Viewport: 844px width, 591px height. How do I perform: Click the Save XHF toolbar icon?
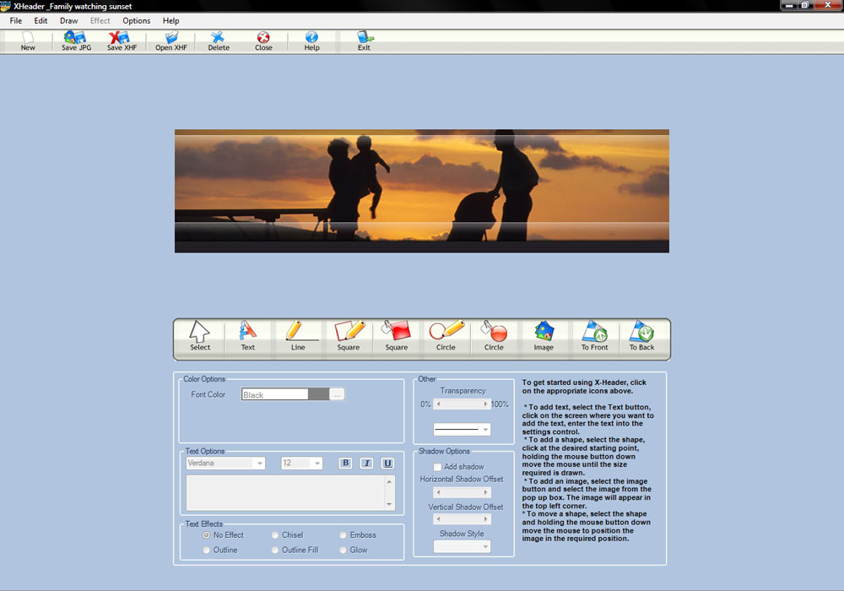pos(122,41)
